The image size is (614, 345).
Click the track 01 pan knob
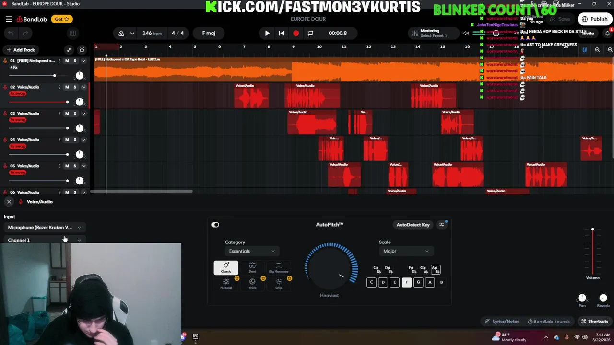(80, 76)
